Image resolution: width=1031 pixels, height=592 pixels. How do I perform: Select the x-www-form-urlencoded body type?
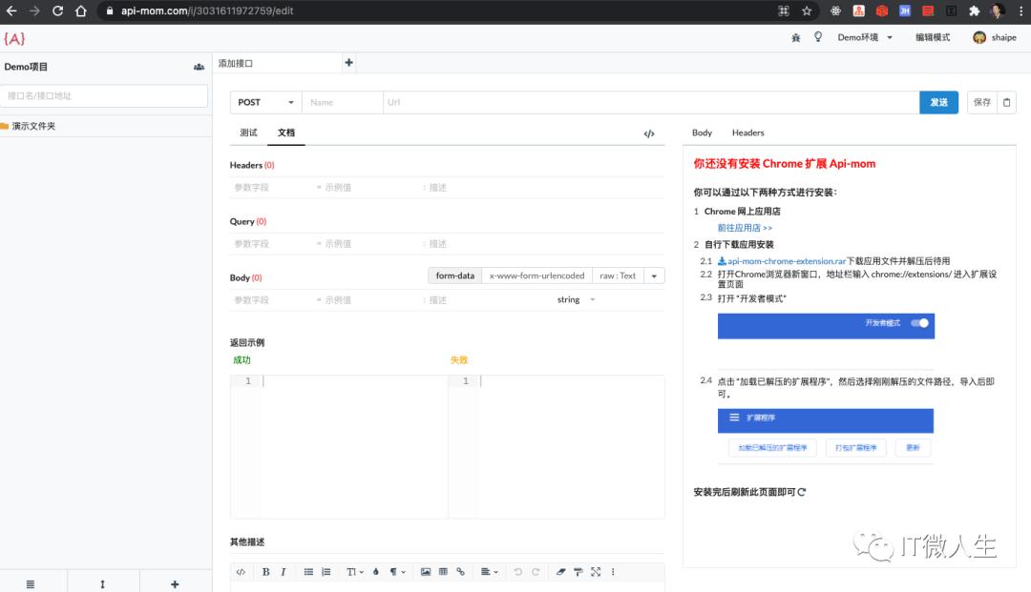[x=537, y=276]
